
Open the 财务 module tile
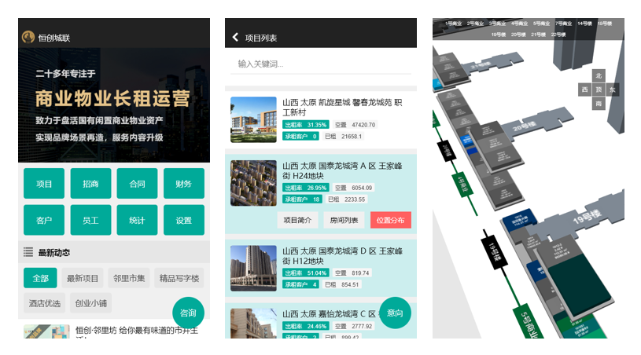(x=183, y=184)
